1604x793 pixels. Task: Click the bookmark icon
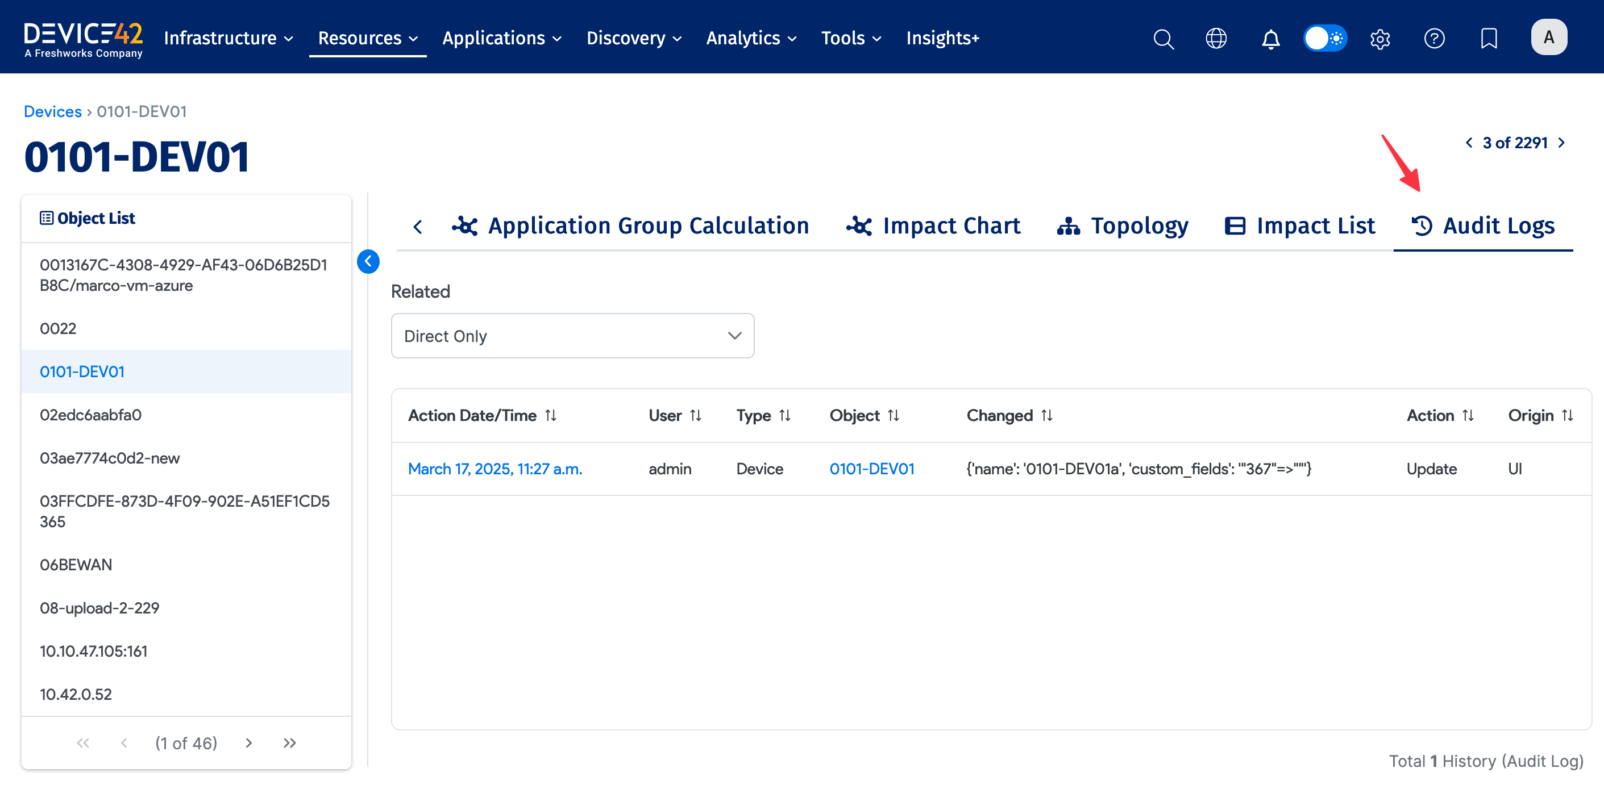click(x=1488, y=39)
